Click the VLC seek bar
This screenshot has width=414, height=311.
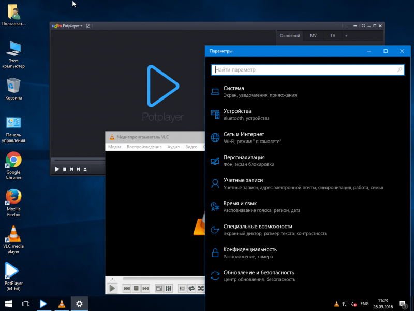pos(164,279)
